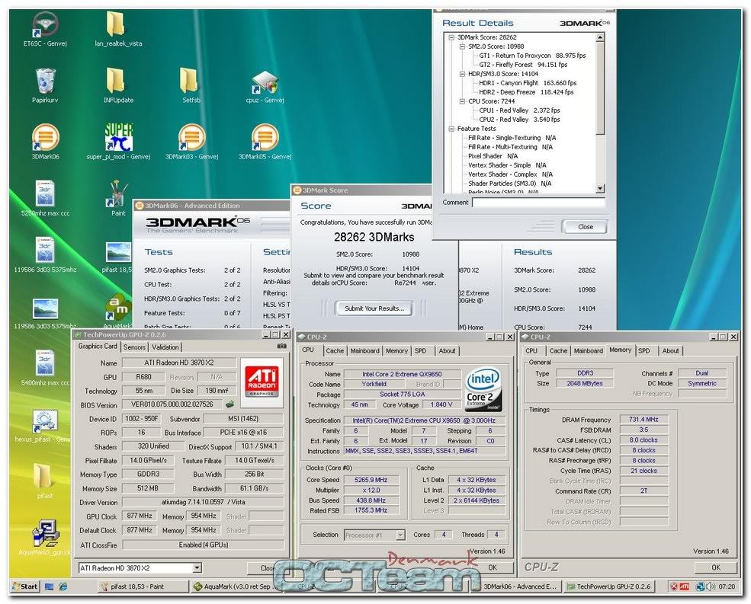Collapse the HDR/SM3.0 Score tree node
The image size is (751, 604).
tap(462, 74)
